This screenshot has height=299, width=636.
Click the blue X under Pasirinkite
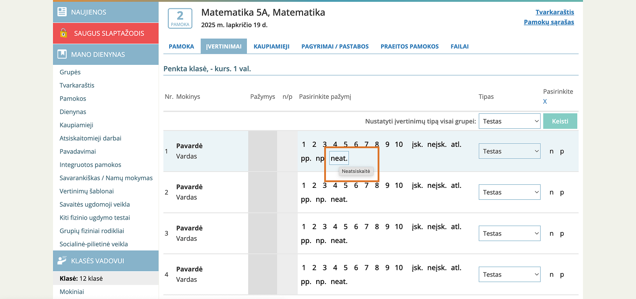tap(545, 101)
